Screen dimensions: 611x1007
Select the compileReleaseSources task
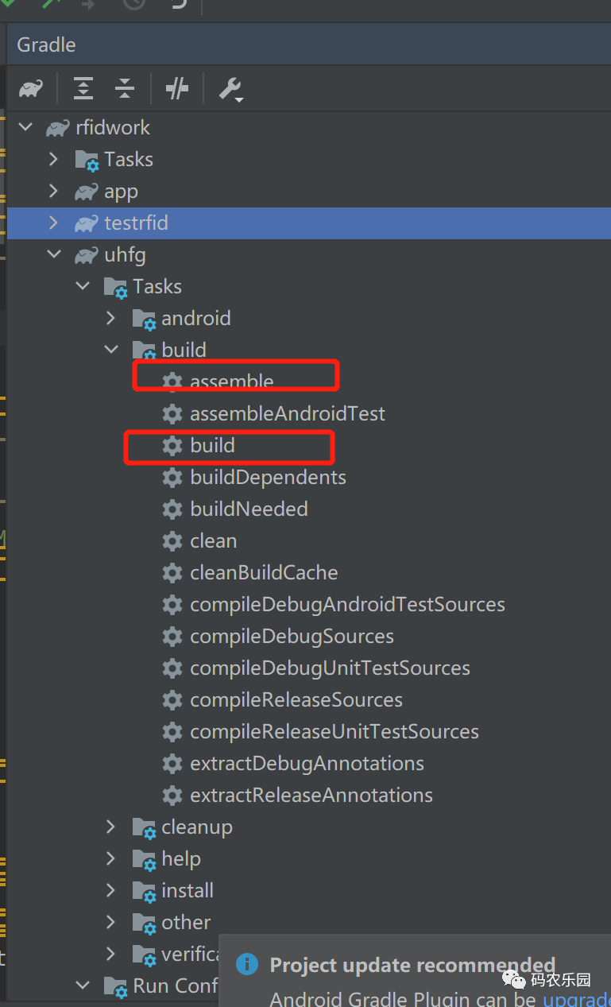(296, 700)
